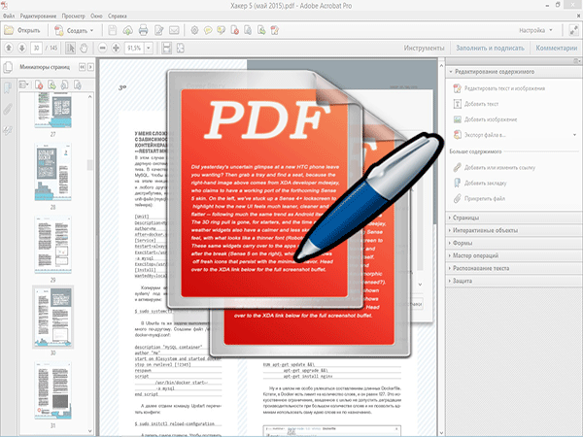
Task: Open the bookmarks sidebar panel icon
Action: click(8, 88)
